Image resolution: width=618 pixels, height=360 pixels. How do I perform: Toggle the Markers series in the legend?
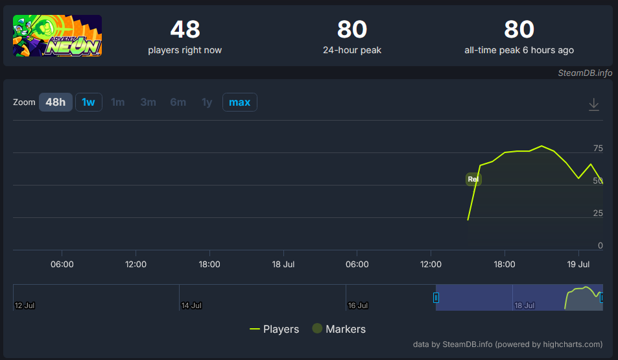[x=339, y=329]
